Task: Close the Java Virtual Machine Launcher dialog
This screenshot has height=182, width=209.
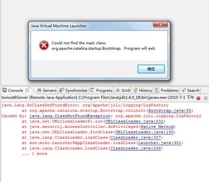Action: pos(160,24)
